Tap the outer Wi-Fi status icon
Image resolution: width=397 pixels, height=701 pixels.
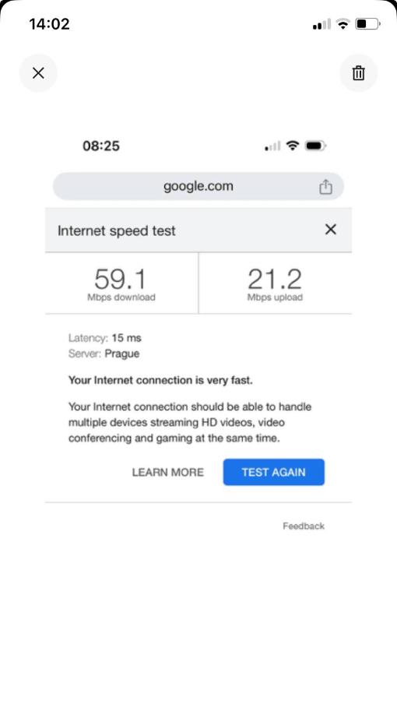343,23
